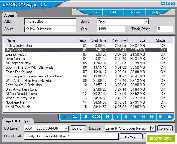Minimize the CD Ripper window
Viewport: 177px width, 144px height.
pyautogui.click(x=163, y=3)
